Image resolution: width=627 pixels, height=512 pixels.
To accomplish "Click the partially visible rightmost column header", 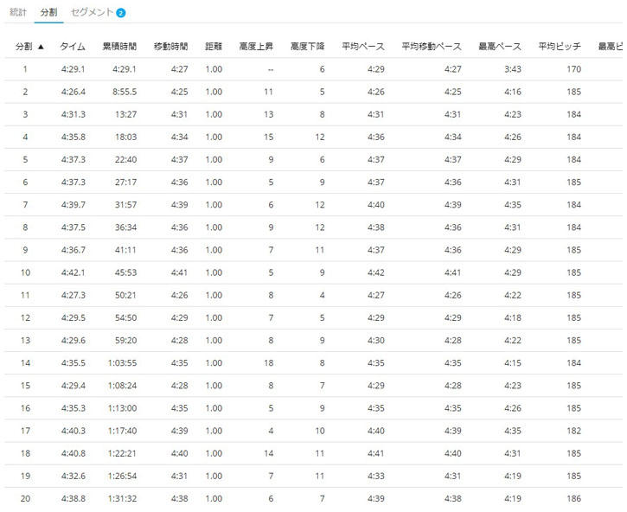I will click(x=611, y=47).
